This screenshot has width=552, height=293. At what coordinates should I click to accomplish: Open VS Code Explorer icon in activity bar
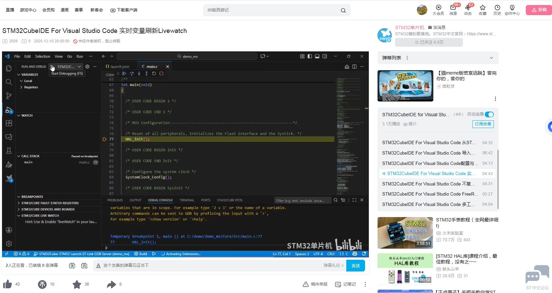[x=9, y=69]
